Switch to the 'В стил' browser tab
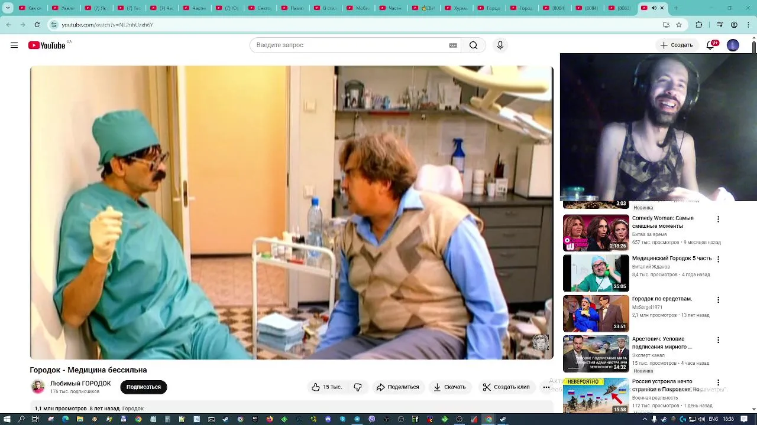Screen dimensions: 757x425 [325, 8]
